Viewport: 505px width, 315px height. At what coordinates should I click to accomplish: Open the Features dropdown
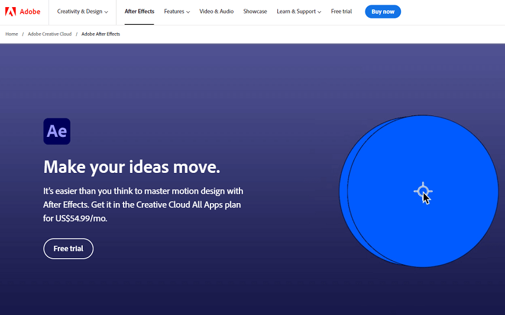(177, 12)
